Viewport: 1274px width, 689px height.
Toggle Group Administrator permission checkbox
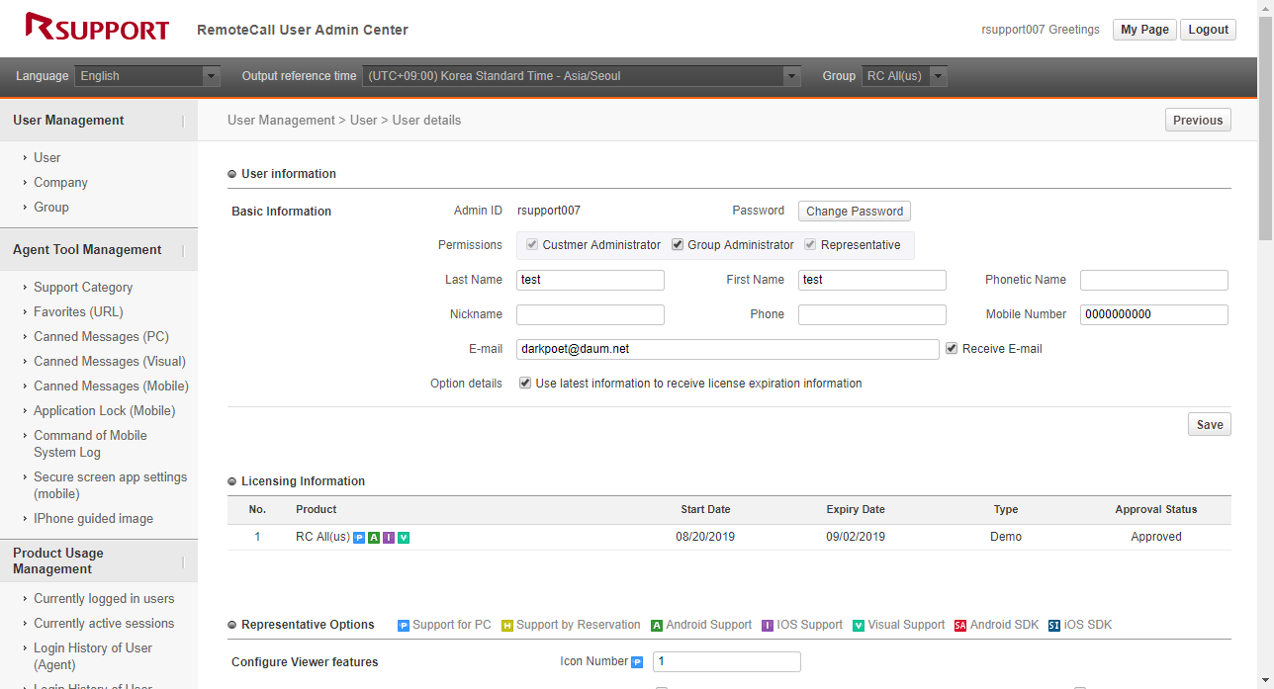point(678,245)
